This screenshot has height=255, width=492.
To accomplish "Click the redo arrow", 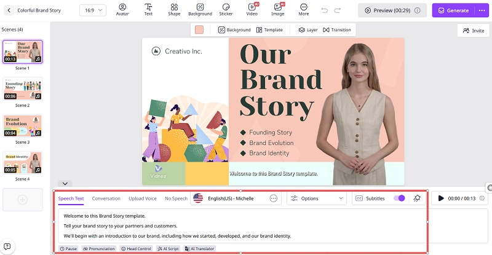I will (x=337, y=10).
